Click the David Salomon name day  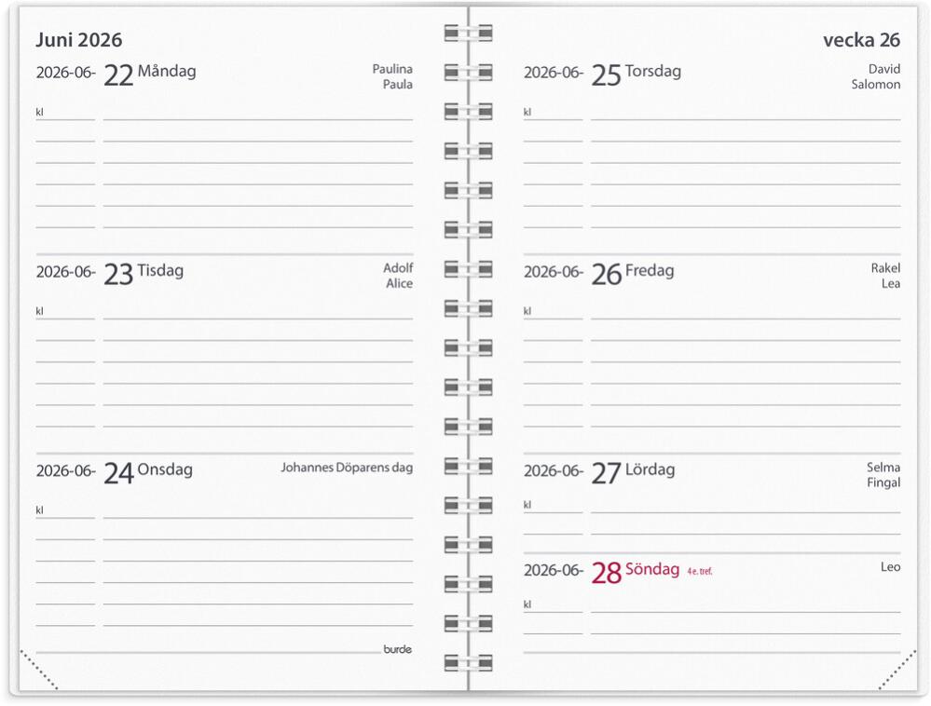[x=876, y=76]
